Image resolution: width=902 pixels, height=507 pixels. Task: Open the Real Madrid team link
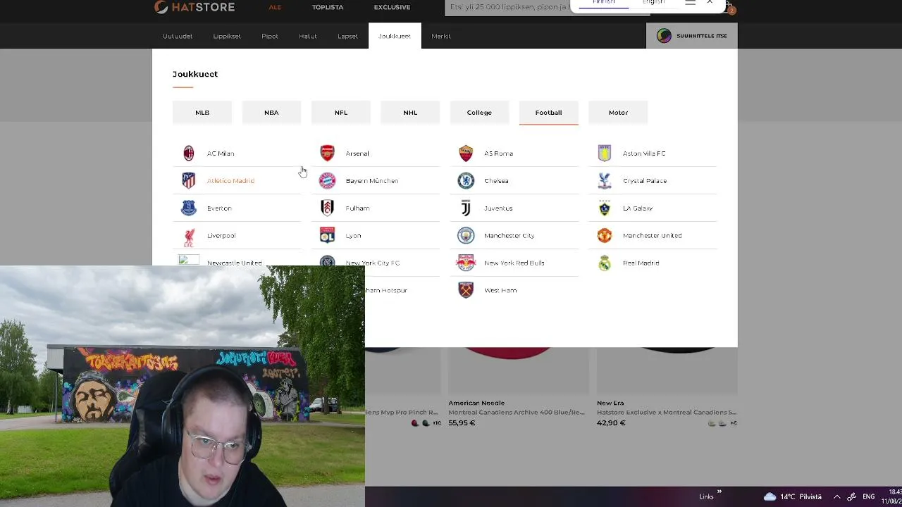point(641,263)
